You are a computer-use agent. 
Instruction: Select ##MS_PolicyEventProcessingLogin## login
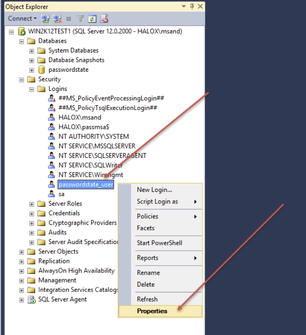pyautogui.click(x=111, y=98)
